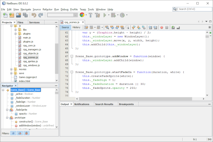Open the search options magnifier dropdown
The width and height of the screenshot is (213, 142).
(x=175, y=9)
